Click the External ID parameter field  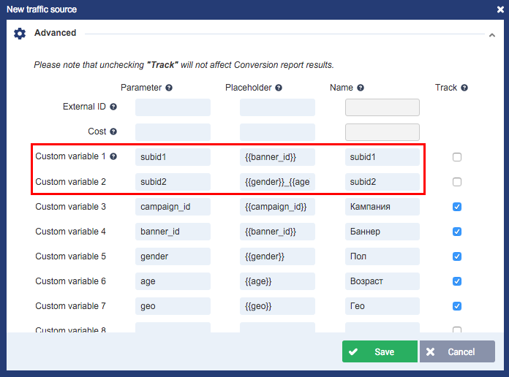173,107
